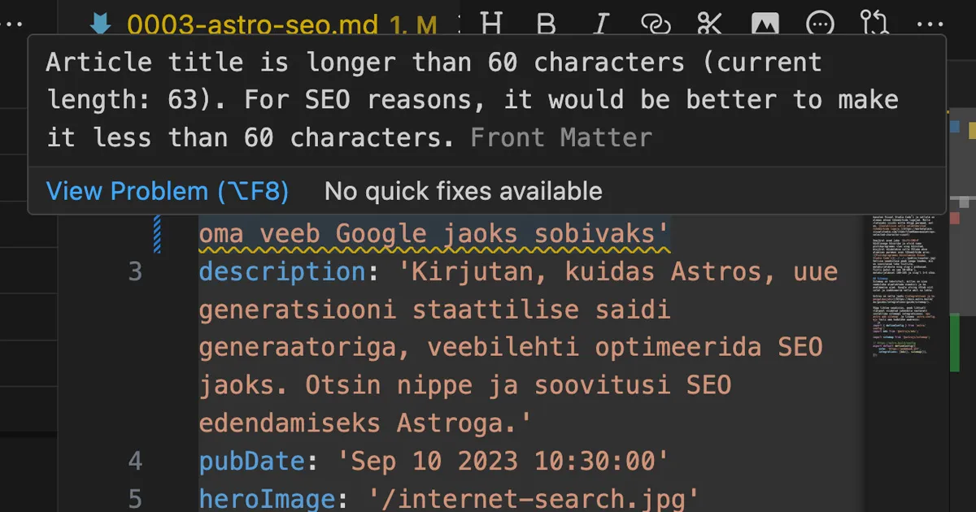Click the blue striped change marker in gutter

click(x=158, y=234)
